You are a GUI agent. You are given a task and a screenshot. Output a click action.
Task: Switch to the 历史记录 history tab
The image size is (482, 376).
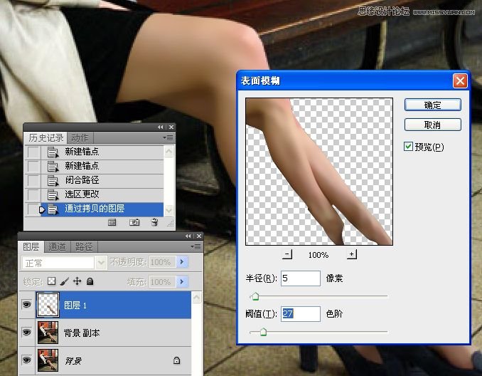tap(45, 137)
